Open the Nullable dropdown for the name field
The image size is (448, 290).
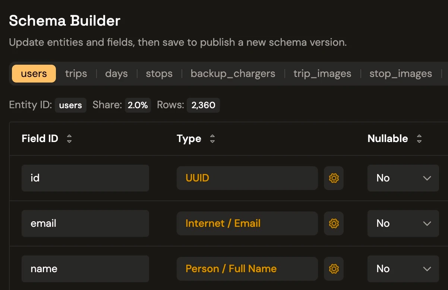pyautogui.click(x=403, y=268)
